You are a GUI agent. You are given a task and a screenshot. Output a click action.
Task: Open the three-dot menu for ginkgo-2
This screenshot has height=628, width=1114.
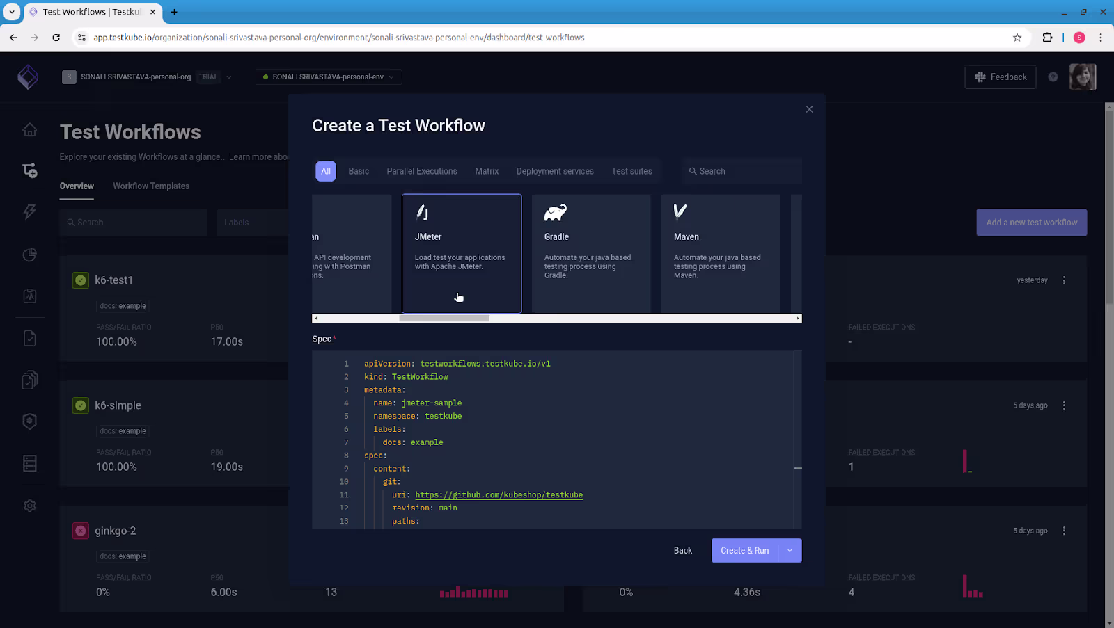[x=1064, y=531]
